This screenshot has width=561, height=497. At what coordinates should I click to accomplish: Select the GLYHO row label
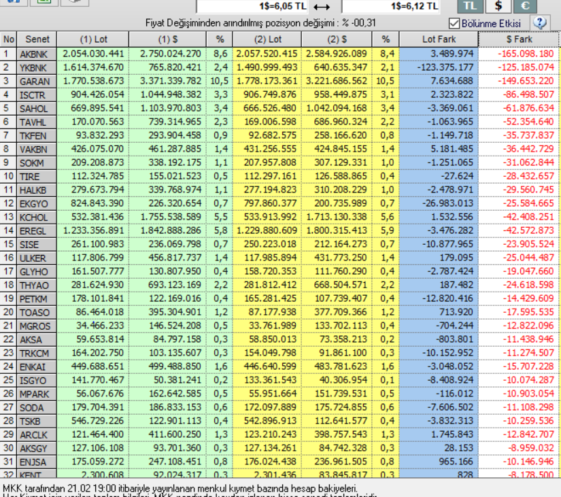37,272
